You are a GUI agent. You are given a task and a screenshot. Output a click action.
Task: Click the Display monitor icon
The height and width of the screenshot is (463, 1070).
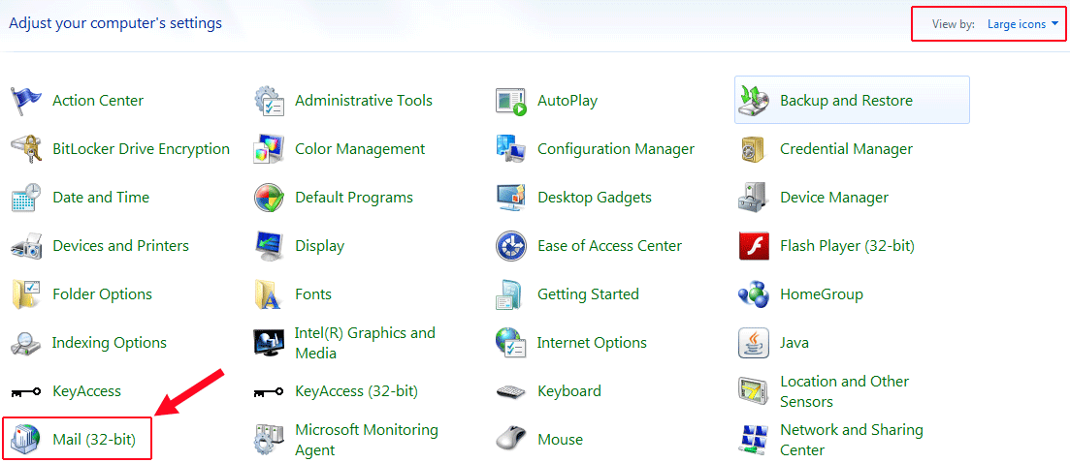click(x=270, y=246)
